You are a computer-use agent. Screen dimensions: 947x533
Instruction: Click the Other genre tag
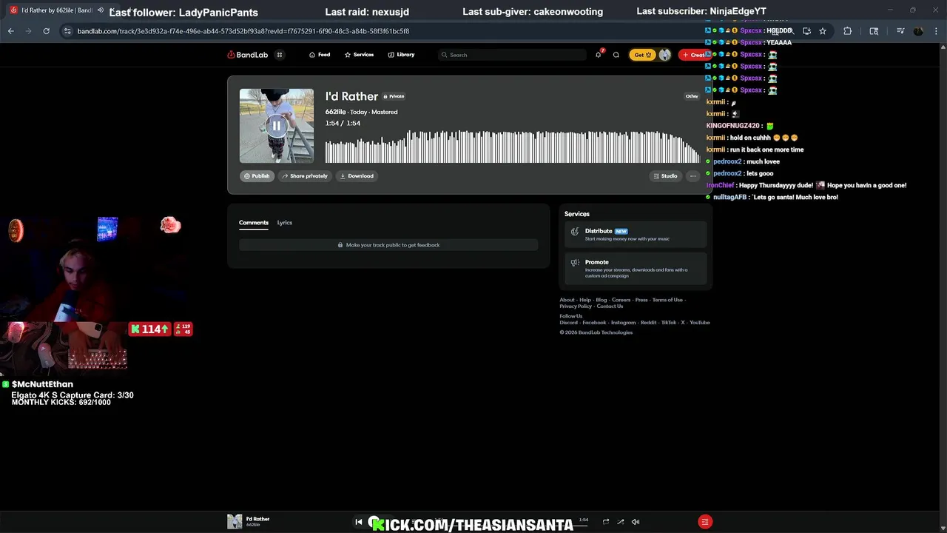(x=692, y=96)
